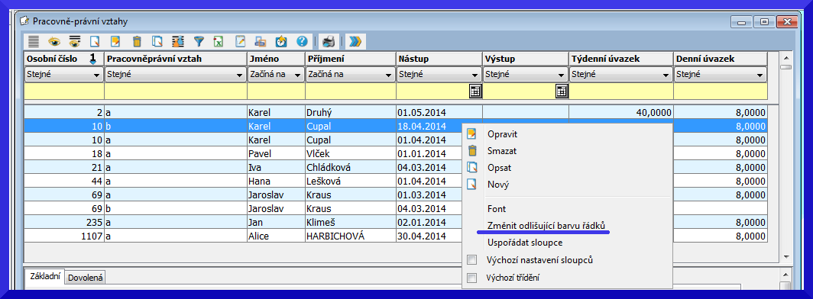
Task: Click the funnel filter icon in toolbar
Action: [199, 41]
